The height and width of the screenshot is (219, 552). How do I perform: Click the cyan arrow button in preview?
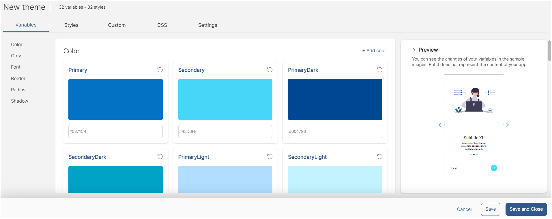tap(494, 168)
